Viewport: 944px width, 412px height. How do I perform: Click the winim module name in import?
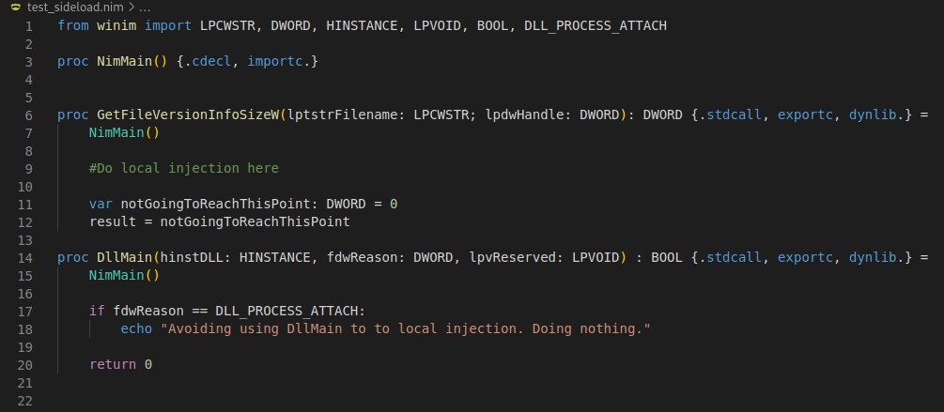coord(116,26)
